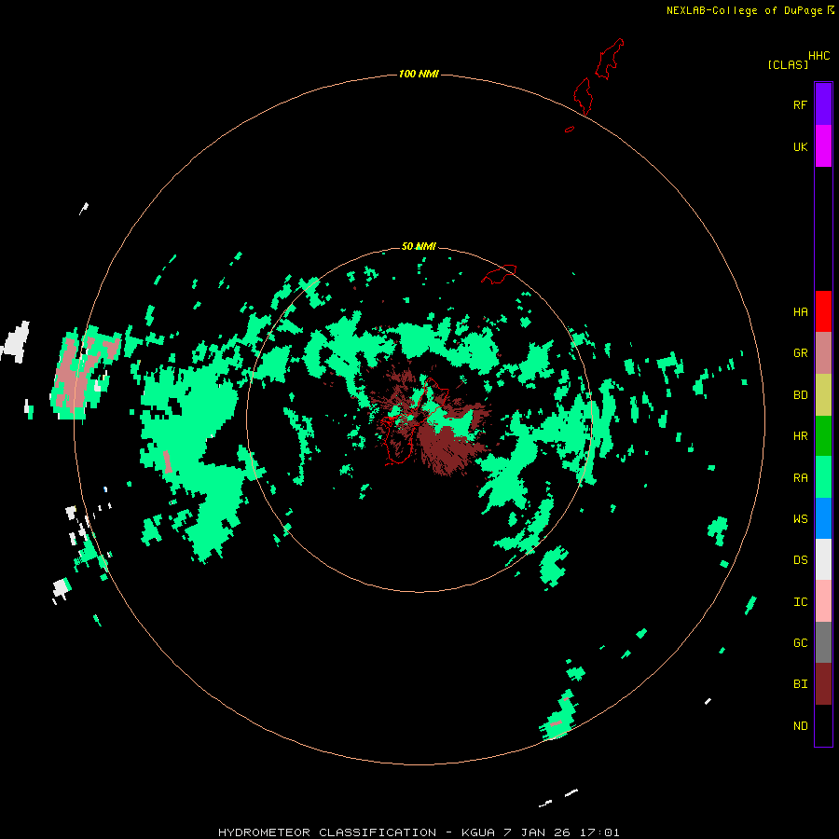839x839 pixels.
Task: Click the red island outline on the 50 NMI ring
Action: tap(499, 274)
